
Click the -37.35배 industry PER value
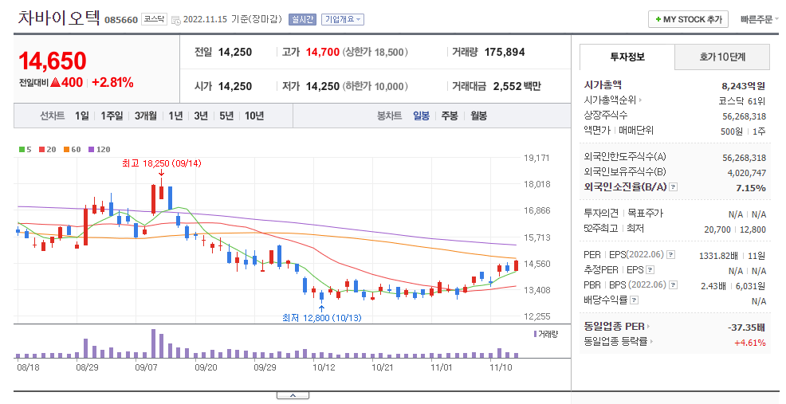(746, 328)
